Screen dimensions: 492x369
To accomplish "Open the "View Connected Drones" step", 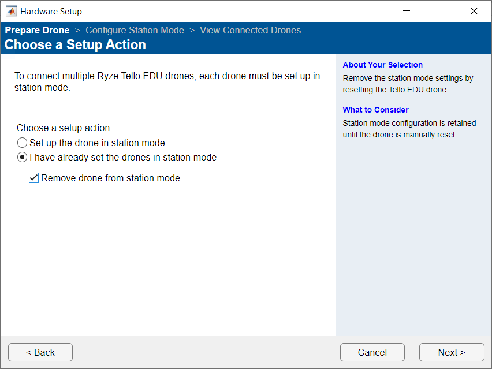I will 250,30.
